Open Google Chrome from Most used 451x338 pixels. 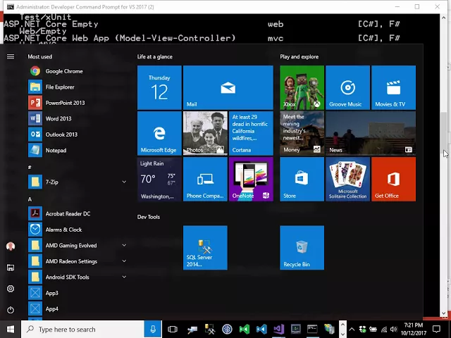coord(56,71)
